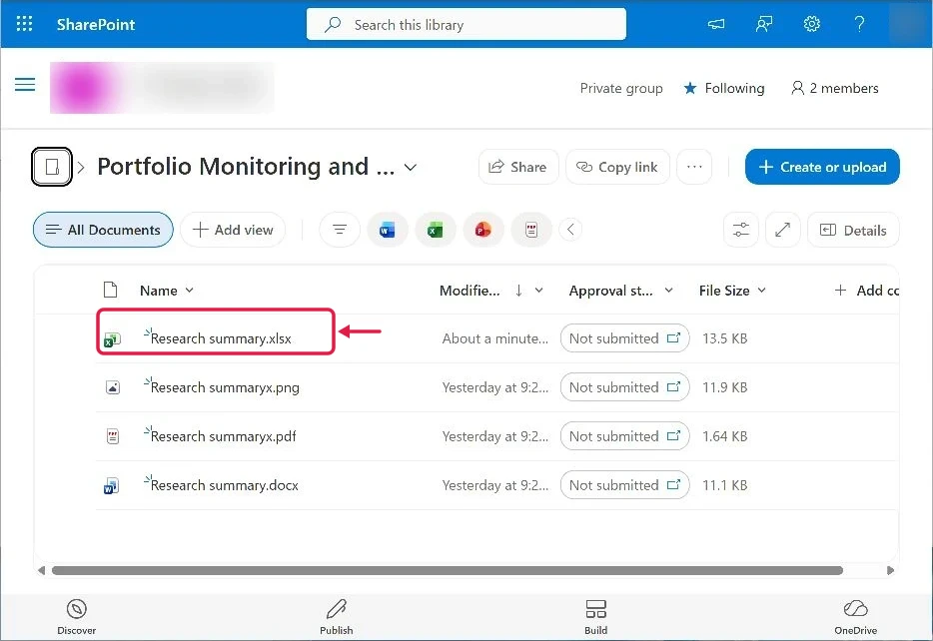Viewport: 933px width, 641px height.
Task: Open Publish in the bottom bar
Action: tap(337, 617)
